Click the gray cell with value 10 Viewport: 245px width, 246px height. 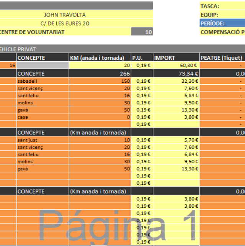click(142, 32)
